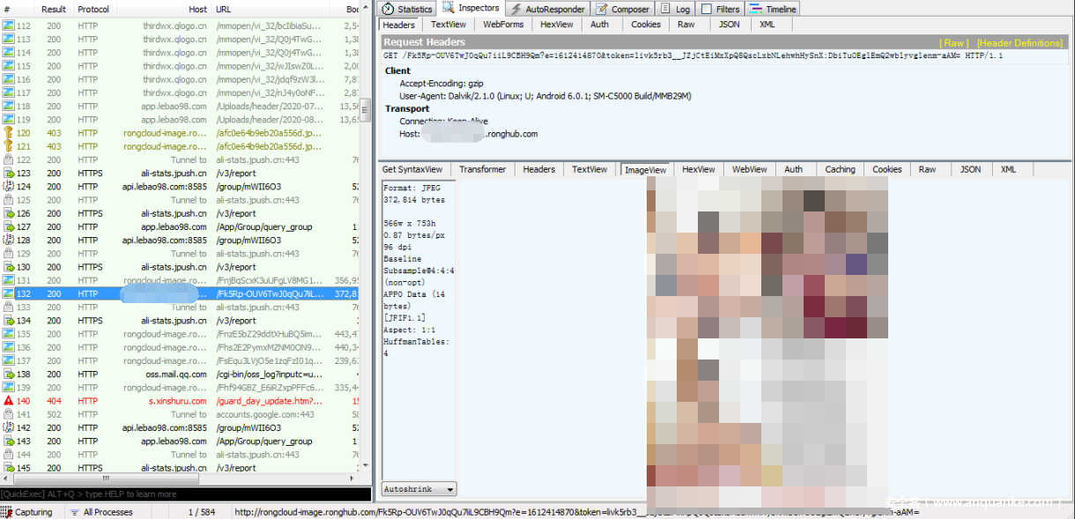Image resolution: width=1075 pixels, height=519 pixels.
Task: Click the Log document icon
Action: [665, 9]
